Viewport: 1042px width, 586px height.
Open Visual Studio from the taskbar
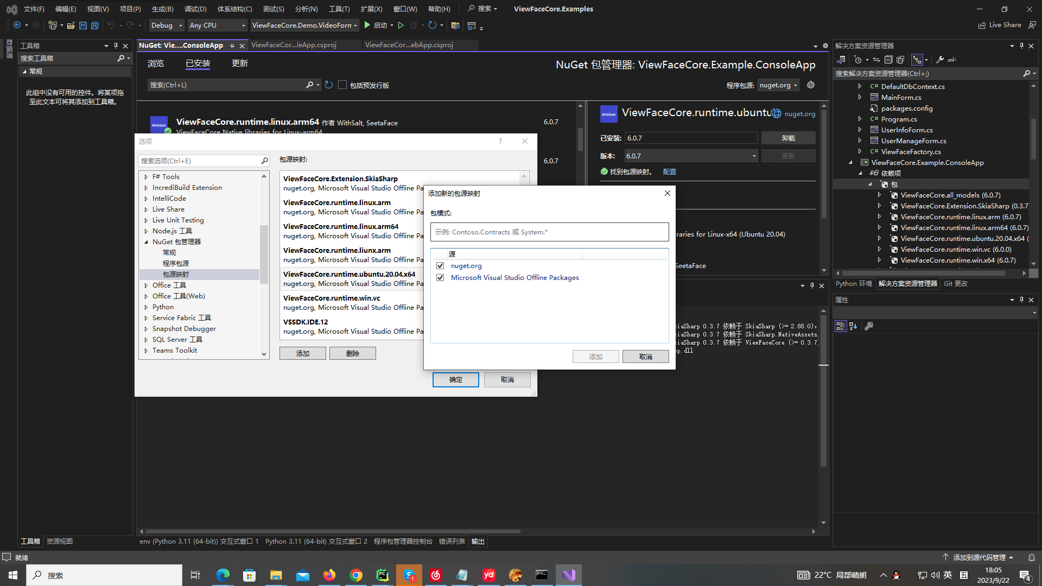coord(568,575)
